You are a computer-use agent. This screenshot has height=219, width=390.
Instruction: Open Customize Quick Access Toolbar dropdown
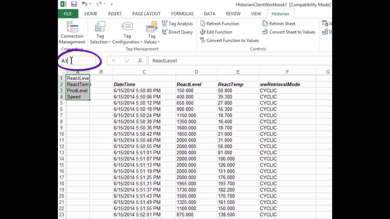112,5
